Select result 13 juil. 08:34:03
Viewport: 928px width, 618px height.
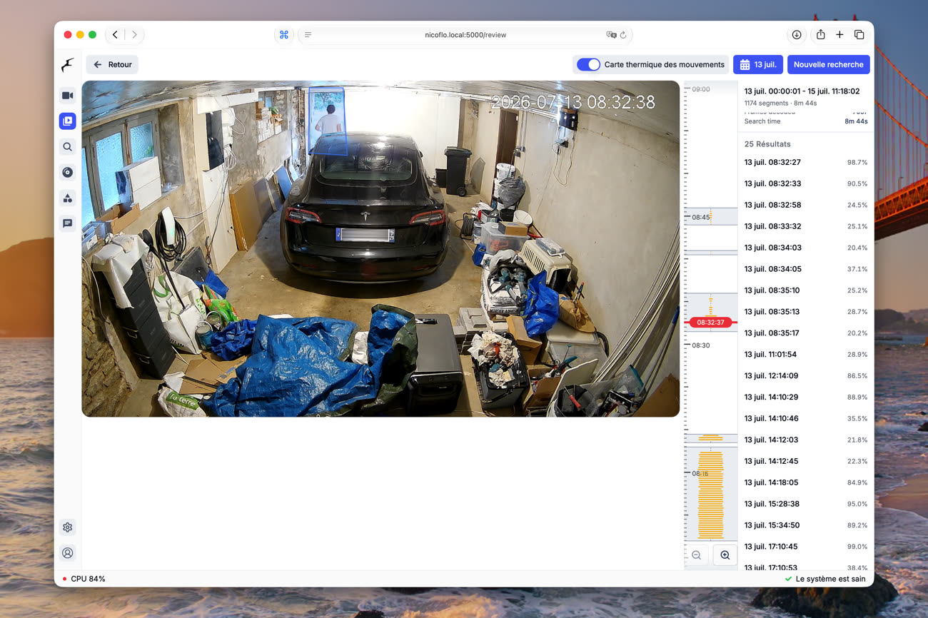[805, 248]
